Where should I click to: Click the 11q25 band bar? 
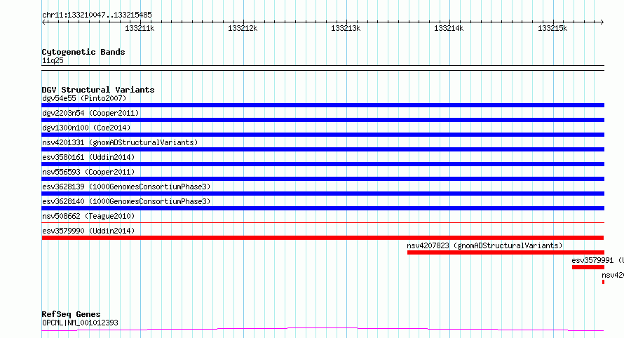pos(323,68)
